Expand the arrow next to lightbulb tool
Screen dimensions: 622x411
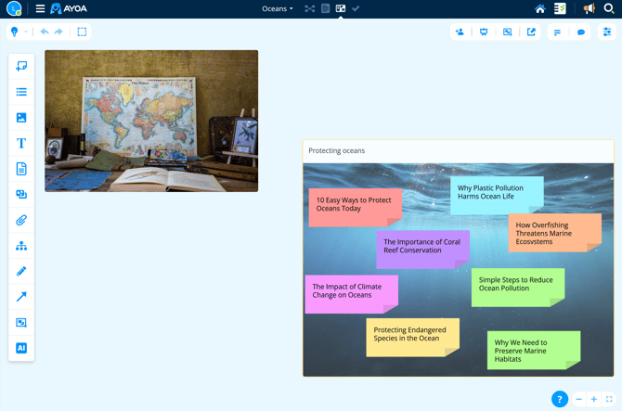pyautogui.click(x=26, y=32)
